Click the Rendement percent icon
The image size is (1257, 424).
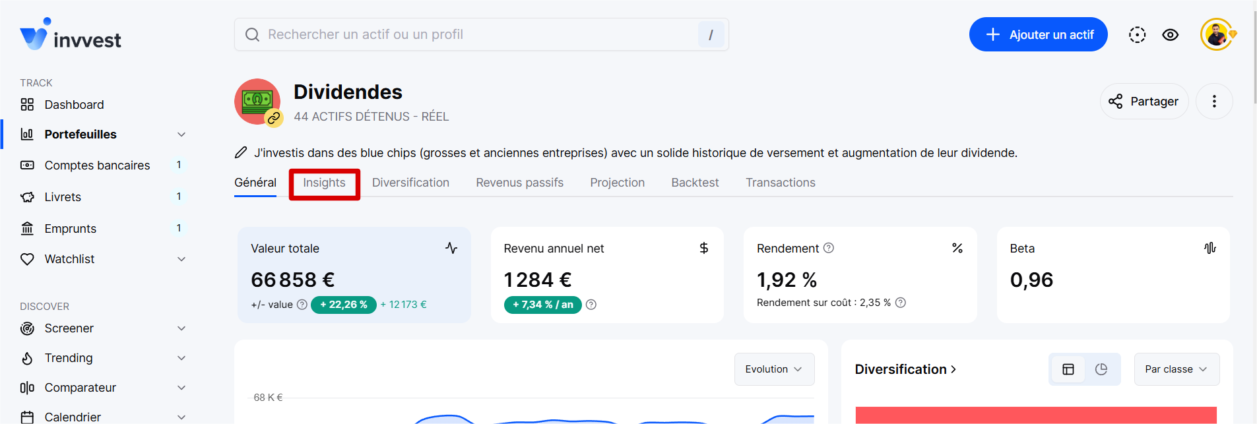(957, 248)
